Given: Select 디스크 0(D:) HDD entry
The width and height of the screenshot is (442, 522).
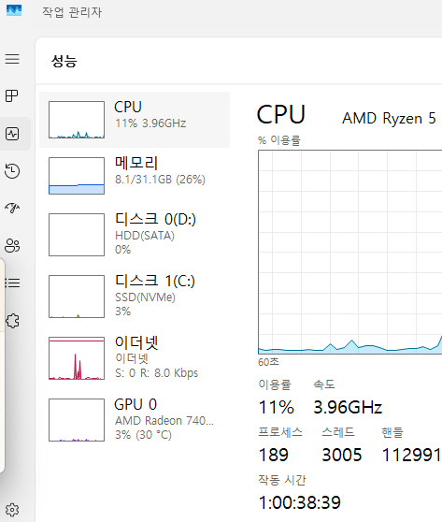Looking at the screenshot, I should click(x=135, y=235).
